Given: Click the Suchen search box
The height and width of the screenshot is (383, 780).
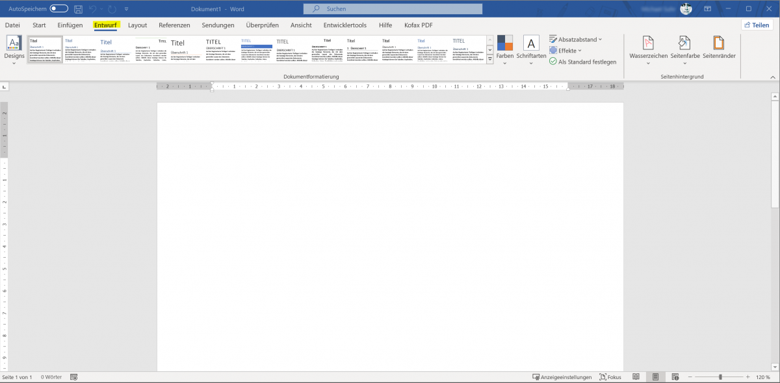Looking at the screenshot, I should pyautogui.click(x=392, y=8).
